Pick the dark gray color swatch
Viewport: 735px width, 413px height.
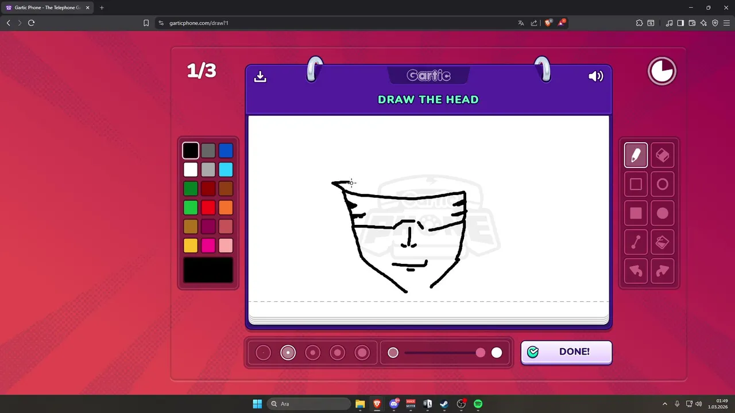[208, 151]
